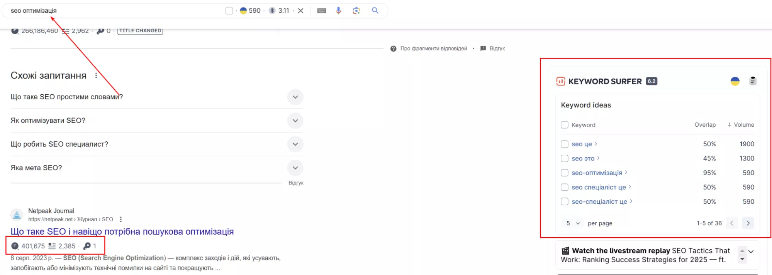Clear the search box with the X icon
The width and height of the screenshot is (772, 275).
[301, 11]
